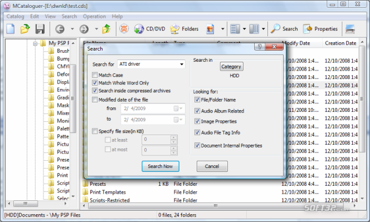Open Properties from the toolbar
Image resolution: width=370 pixels, height=222 pixels.
[320, 29]
